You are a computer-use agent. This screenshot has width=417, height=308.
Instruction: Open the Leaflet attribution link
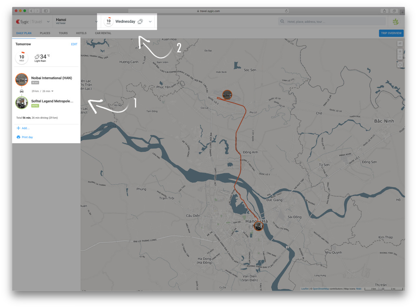pos(305,288)
